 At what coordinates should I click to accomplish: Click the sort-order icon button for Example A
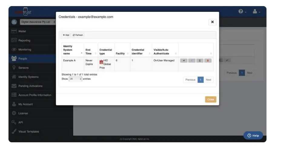tap(200, 61)
